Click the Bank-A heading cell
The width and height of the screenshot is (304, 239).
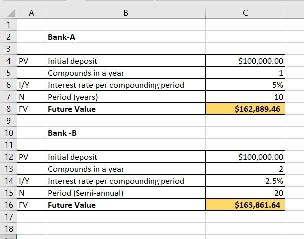(126, 37)
